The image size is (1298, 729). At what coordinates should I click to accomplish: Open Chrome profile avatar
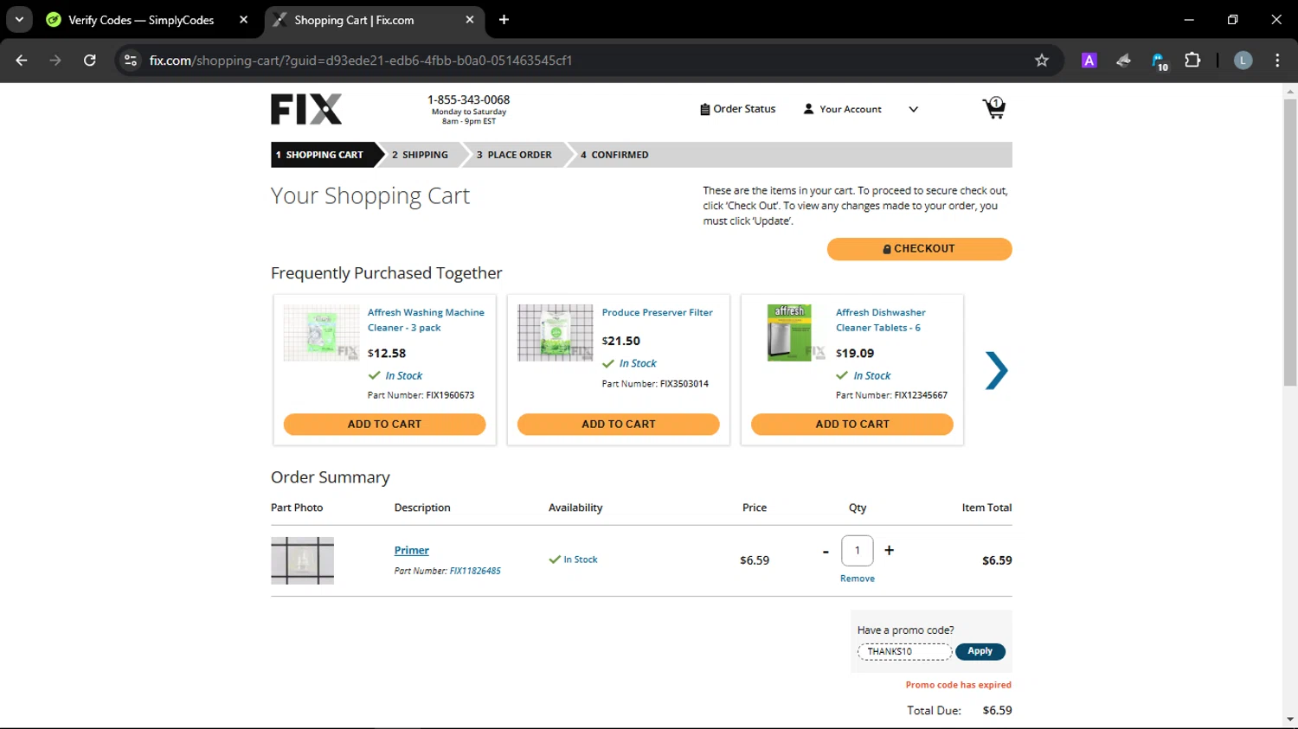tap(1243, 61)
